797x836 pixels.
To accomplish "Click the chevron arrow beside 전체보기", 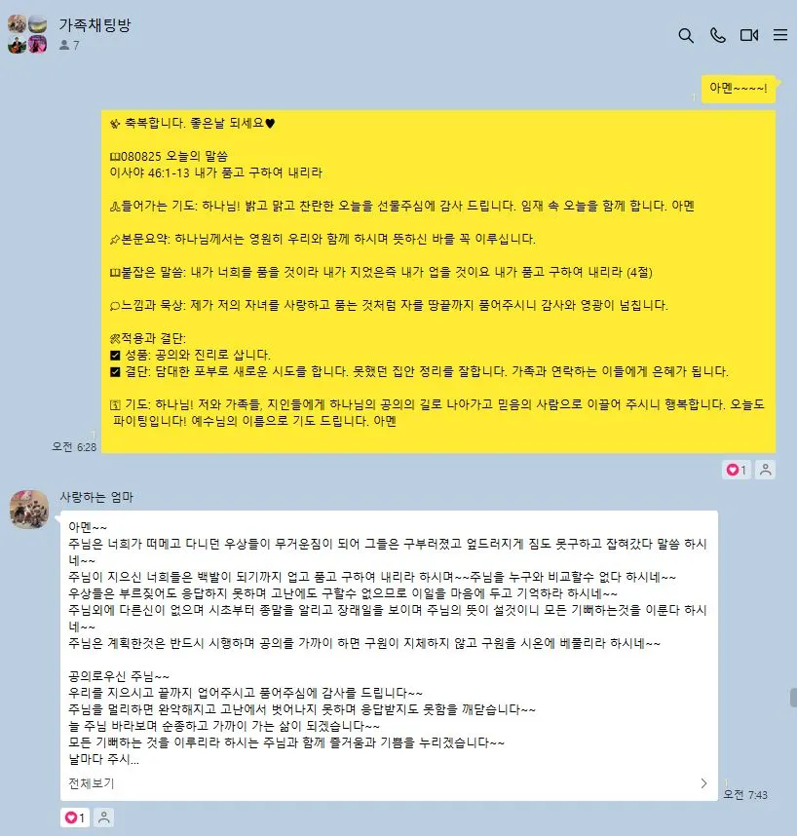I will [703, 783].
